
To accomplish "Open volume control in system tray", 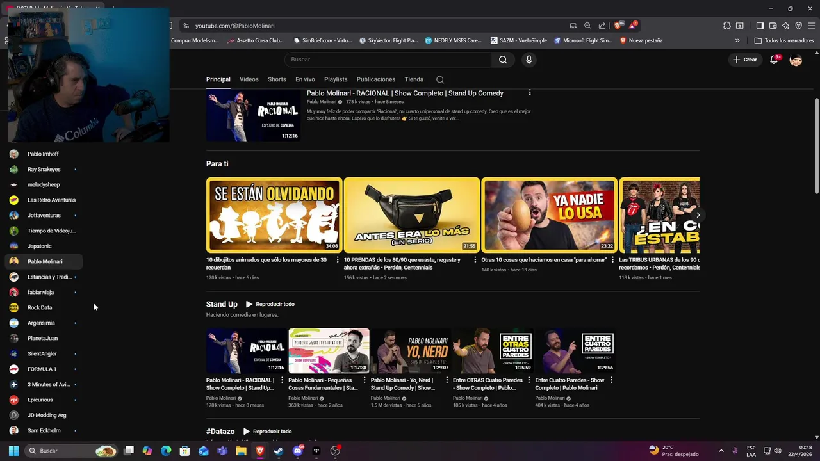I will [x=778, y=451].
